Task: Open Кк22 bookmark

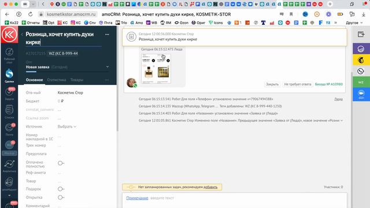Action: pos(12,23)
